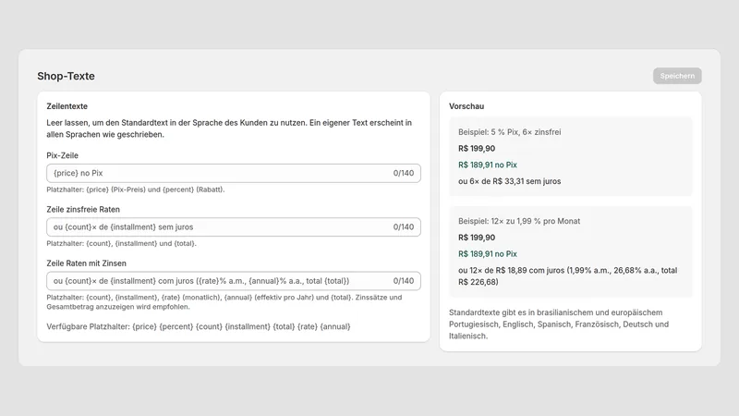Click the 'Verfügbare Platzhalter' line

click(x=198, y=326)
